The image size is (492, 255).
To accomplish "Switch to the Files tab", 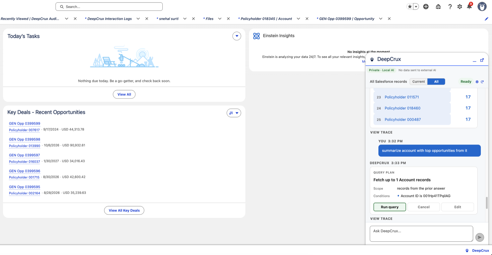I will click(x=208, y=19).
